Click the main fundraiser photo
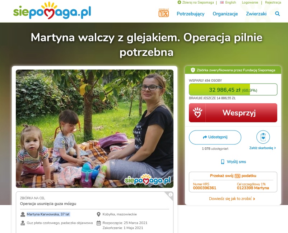 tap(94, 128)
